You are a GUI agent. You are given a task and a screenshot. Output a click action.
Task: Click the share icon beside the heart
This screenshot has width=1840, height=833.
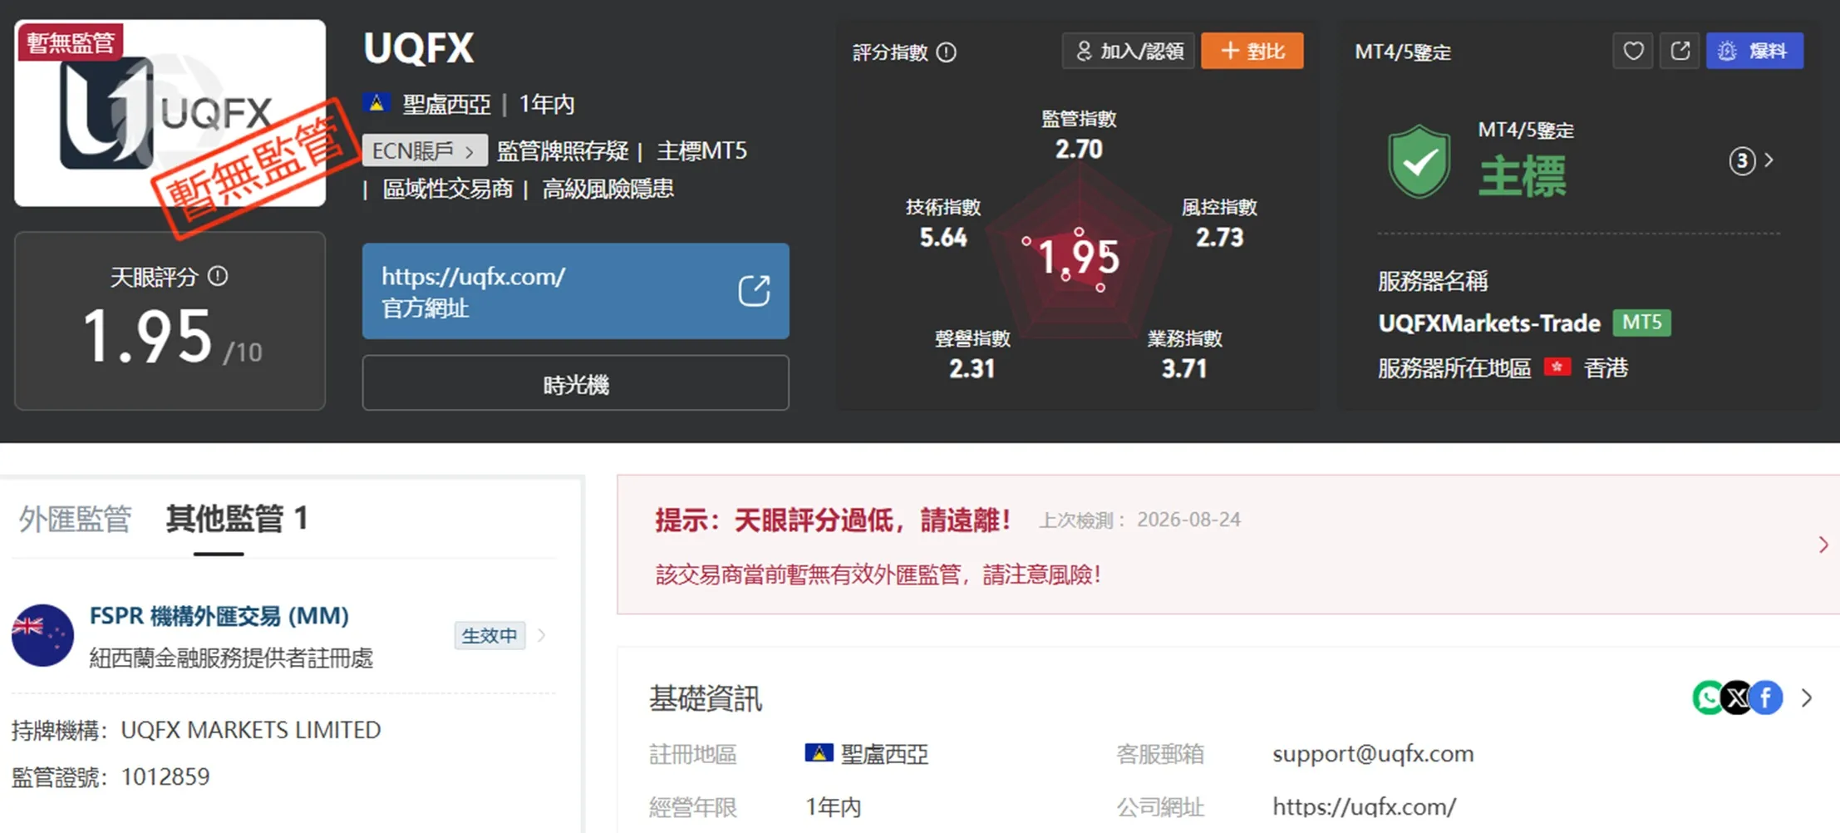(x=1680, y=51)
